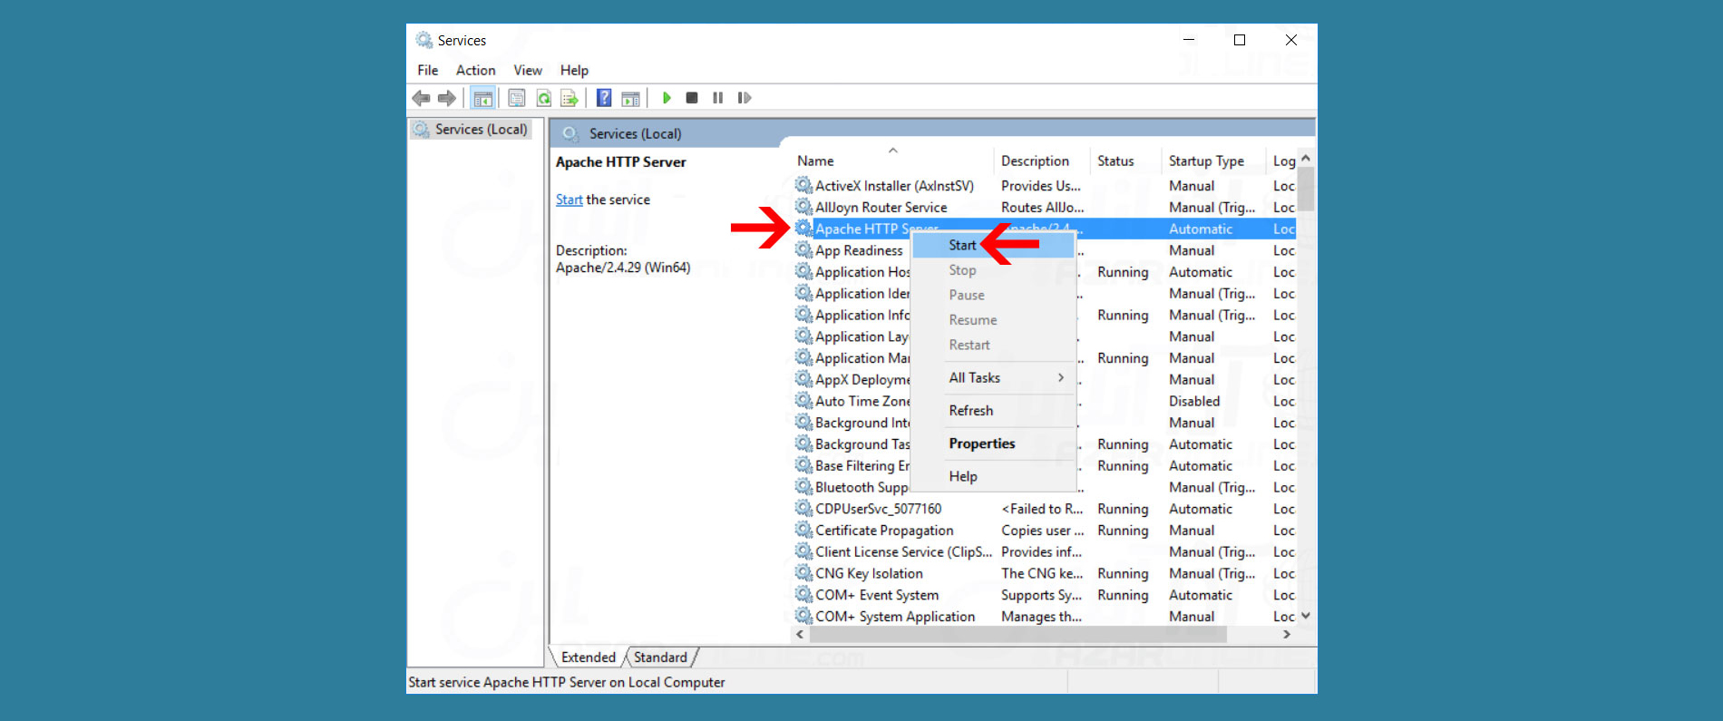Click the Back arrow toolbar icon
This screenshot has height=721, width=1723.
(x=421, y=98)
